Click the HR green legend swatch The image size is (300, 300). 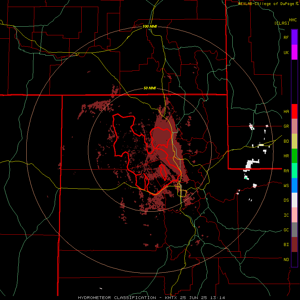[x=294, y=156]
